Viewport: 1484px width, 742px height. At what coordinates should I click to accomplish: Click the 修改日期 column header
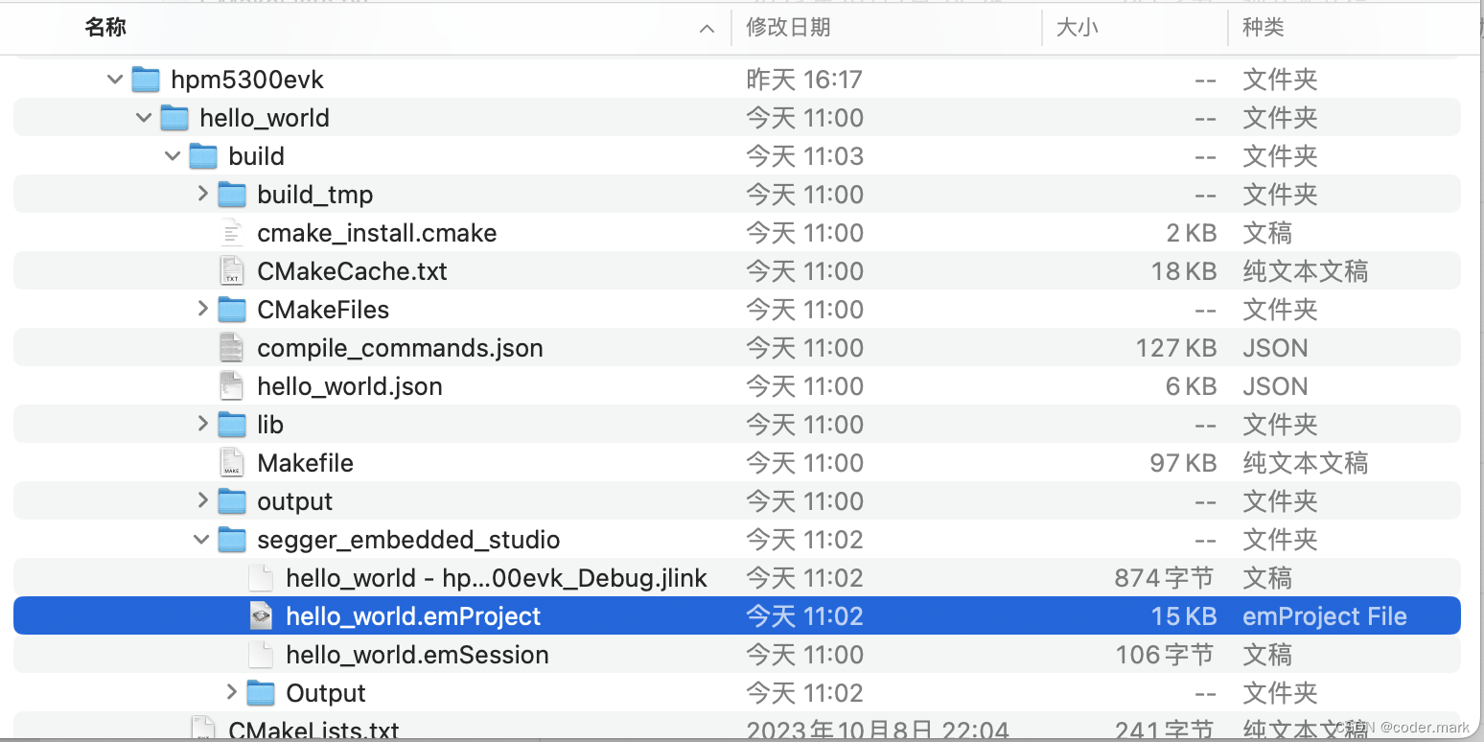pos(790,27)
